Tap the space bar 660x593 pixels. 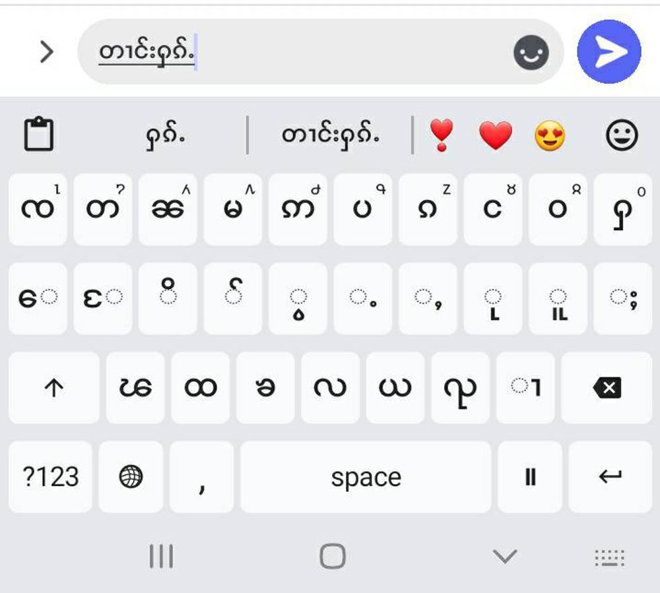(x=366, y=476)
